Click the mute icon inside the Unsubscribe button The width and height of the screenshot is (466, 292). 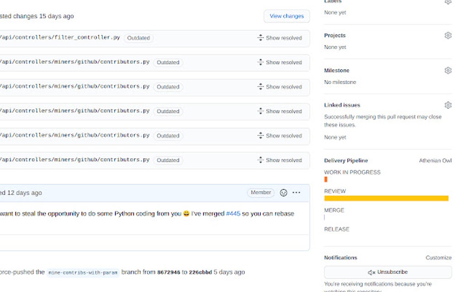(371, 272)
